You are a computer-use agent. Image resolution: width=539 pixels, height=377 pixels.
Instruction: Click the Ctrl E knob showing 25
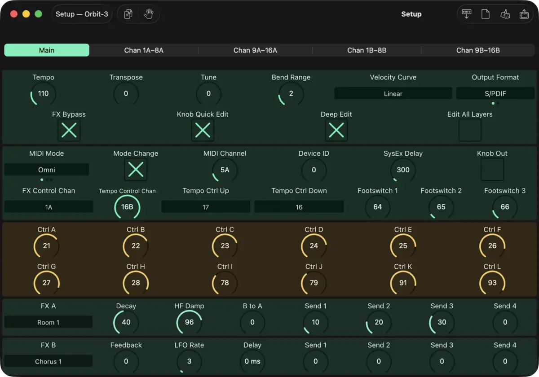click(x=403, y=246)
